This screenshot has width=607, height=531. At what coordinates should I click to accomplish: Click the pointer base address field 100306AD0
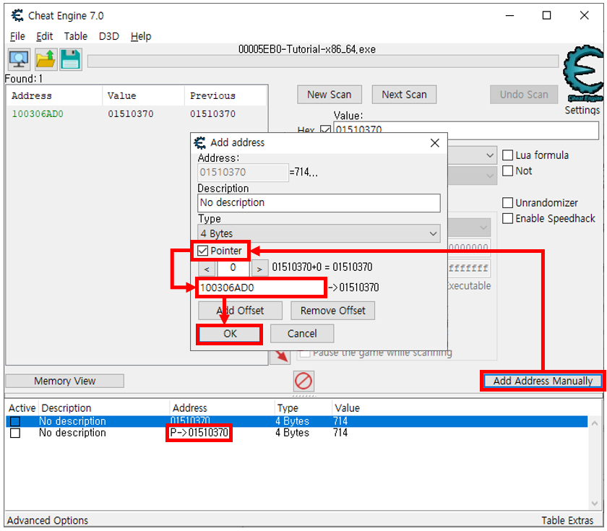pos(261,288)
